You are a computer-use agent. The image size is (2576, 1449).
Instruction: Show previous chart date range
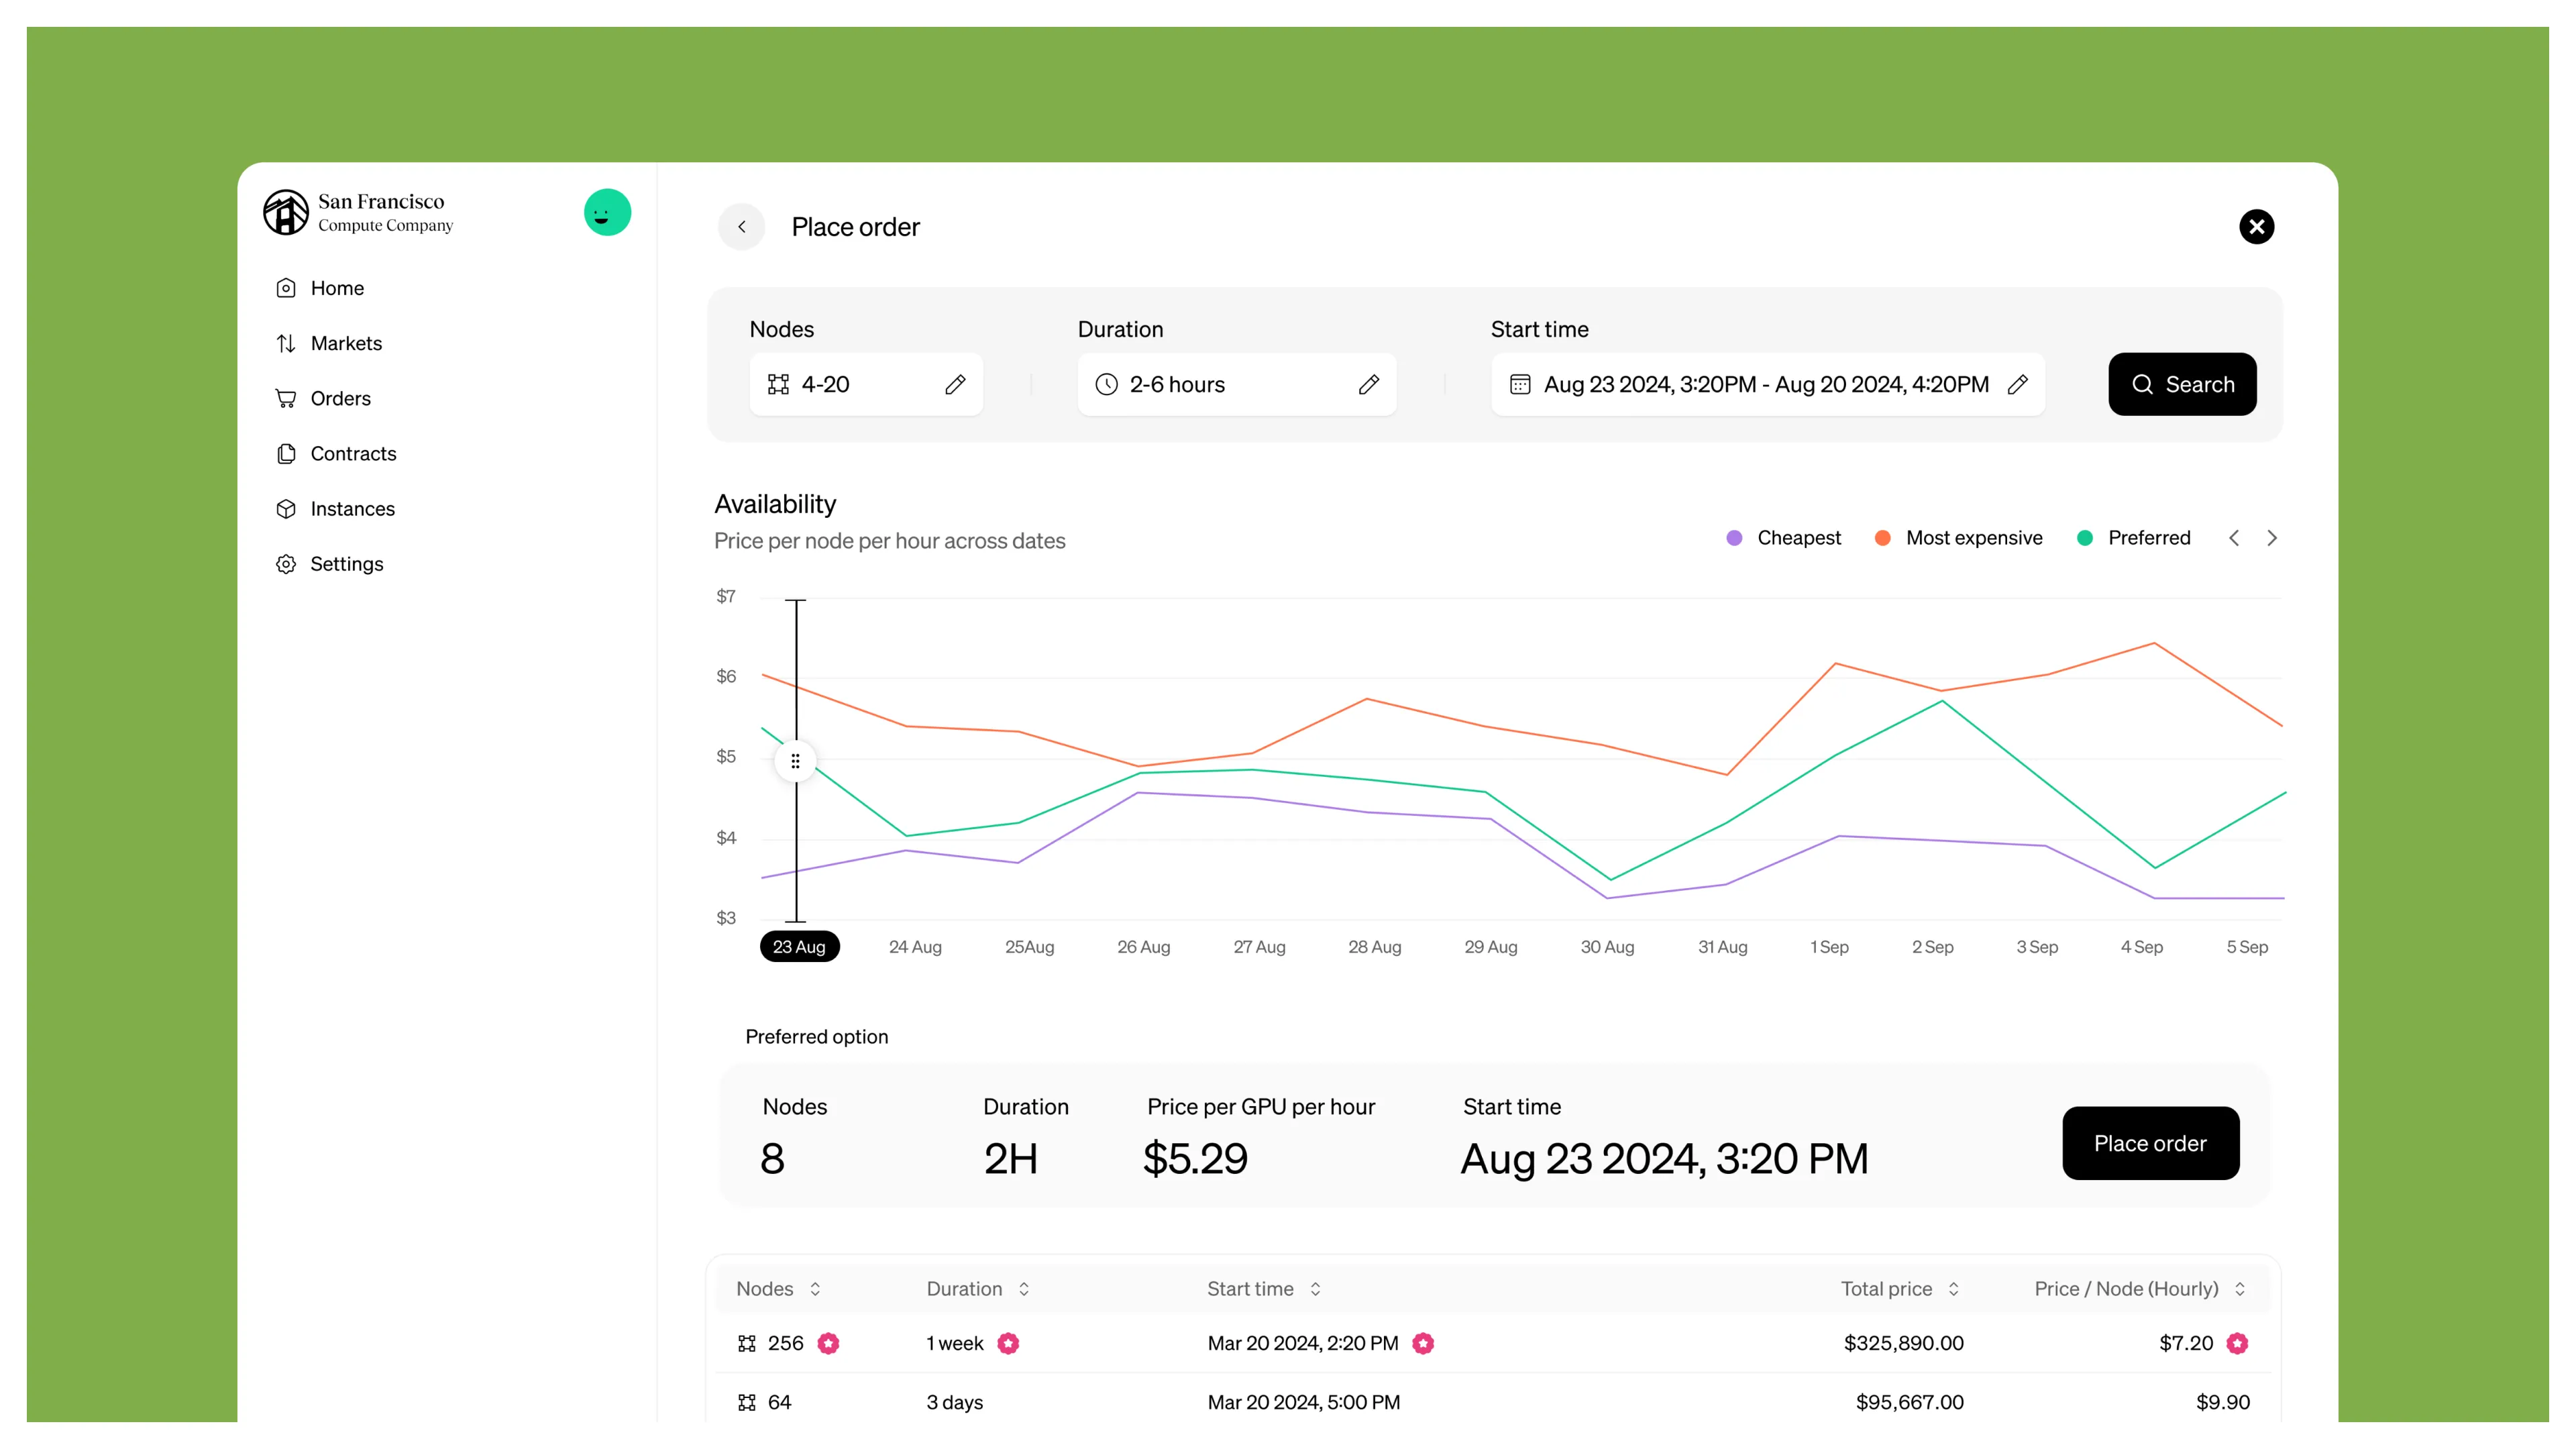(x=2234, y=538)
